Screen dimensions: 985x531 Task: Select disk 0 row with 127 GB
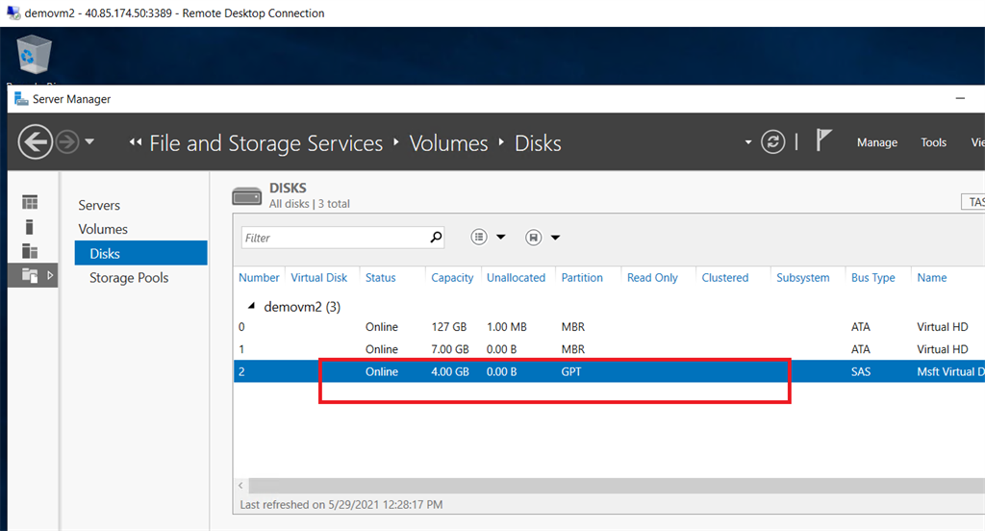(609, 327)
